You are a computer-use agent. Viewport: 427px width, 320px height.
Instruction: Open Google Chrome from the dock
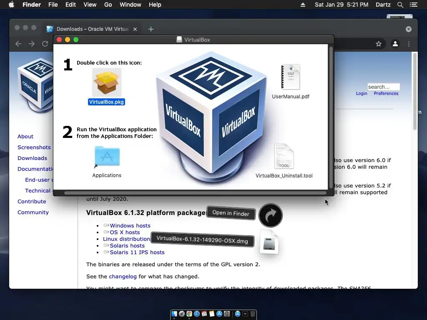[x=189, y=314]
